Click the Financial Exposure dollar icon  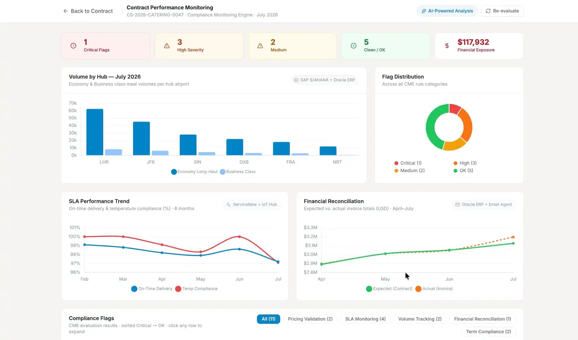point(447,46)
